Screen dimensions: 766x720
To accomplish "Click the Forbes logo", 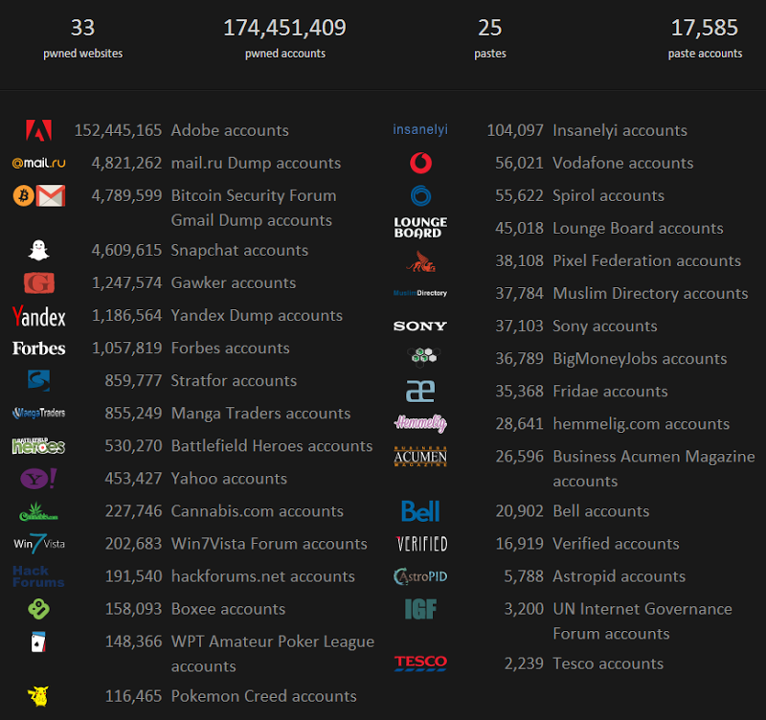I will (x=38, y=349).
